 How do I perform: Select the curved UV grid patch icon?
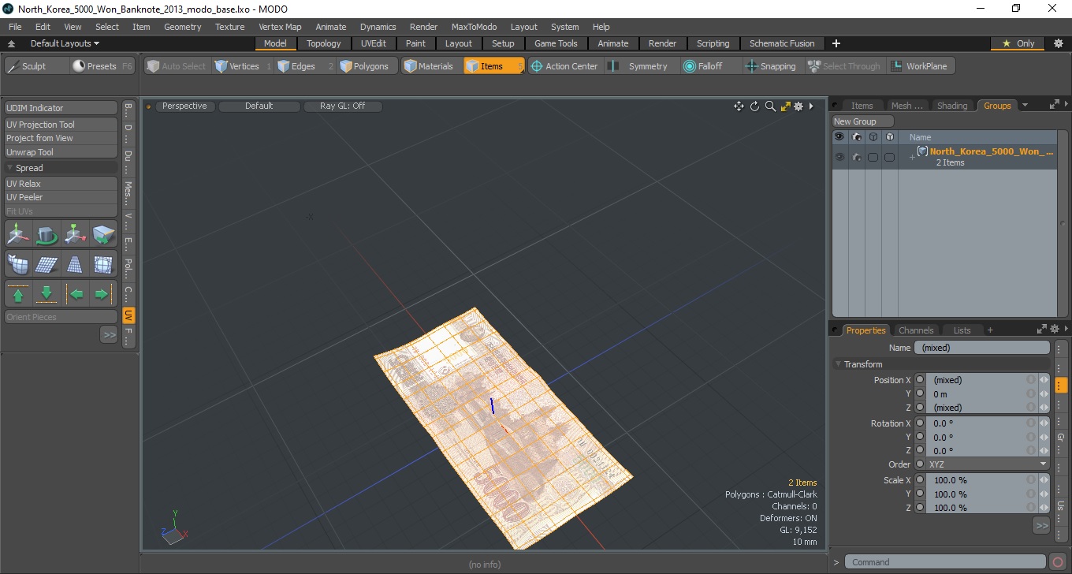pyautogui.click(x=18, y=264)
